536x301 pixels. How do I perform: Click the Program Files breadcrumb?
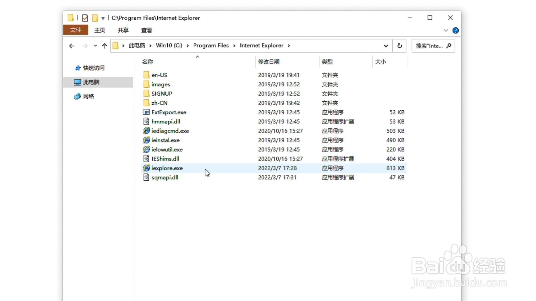[211, 45]
